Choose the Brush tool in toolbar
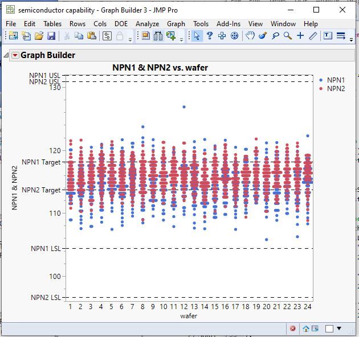The image size is (359, 337). pos(262,36)
